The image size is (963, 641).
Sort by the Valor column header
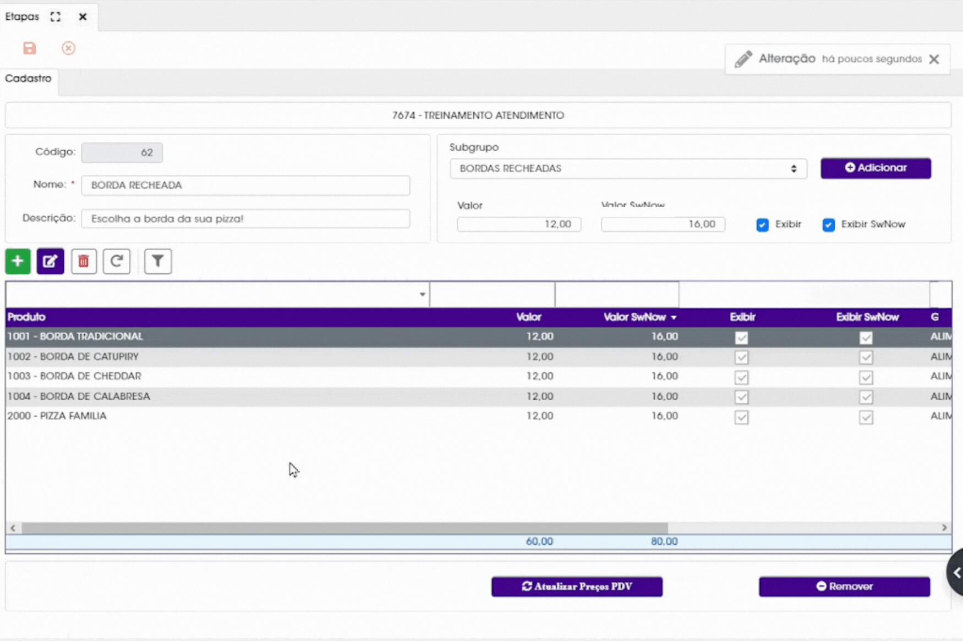(x=528, y=317)
